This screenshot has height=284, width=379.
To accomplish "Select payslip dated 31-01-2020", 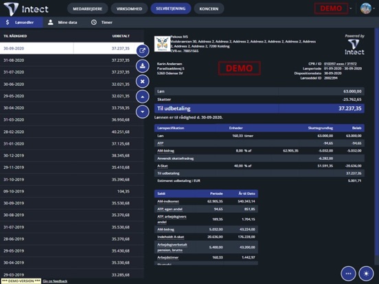I will (x=72, y=143).
